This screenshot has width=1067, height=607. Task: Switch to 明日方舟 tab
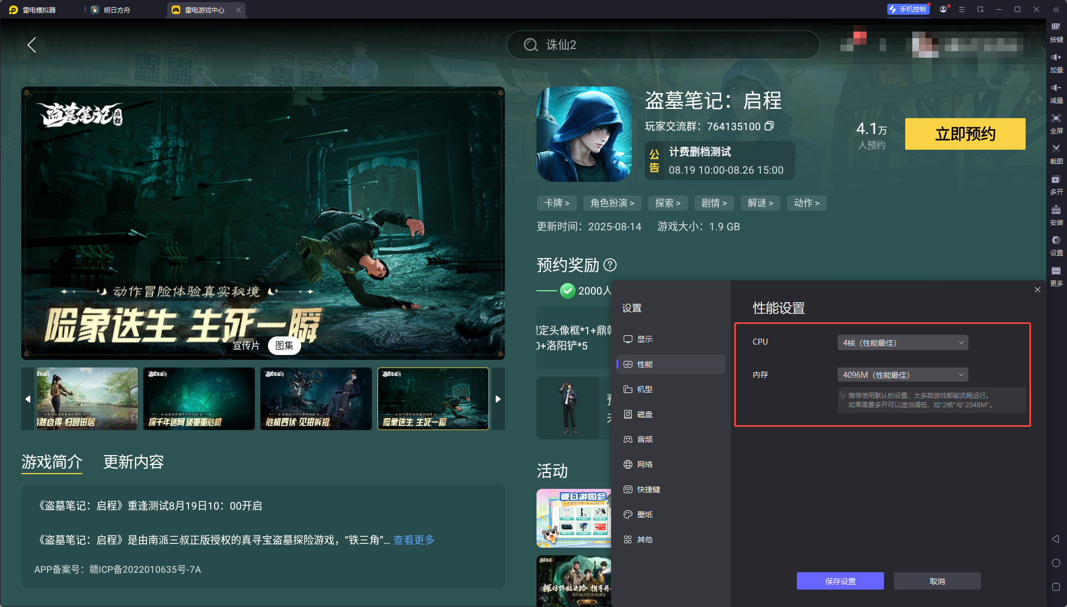click(x=117, y=10)
